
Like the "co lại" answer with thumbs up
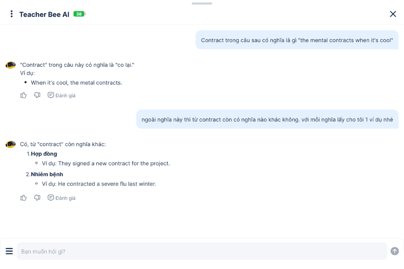[x=24, y=95]
